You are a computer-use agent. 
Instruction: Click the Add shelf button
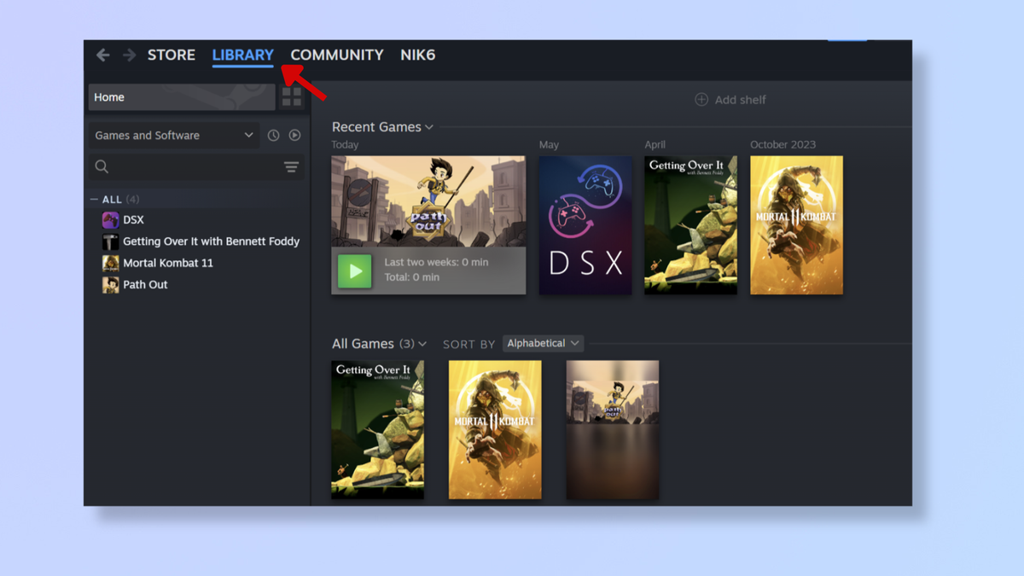tap(730, 99)
